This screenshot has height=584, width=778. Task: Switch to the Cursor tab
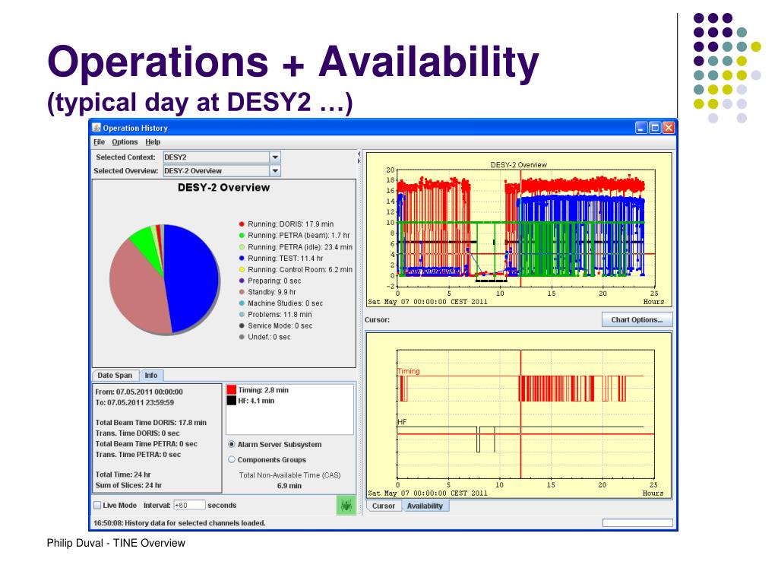[384, 506]
